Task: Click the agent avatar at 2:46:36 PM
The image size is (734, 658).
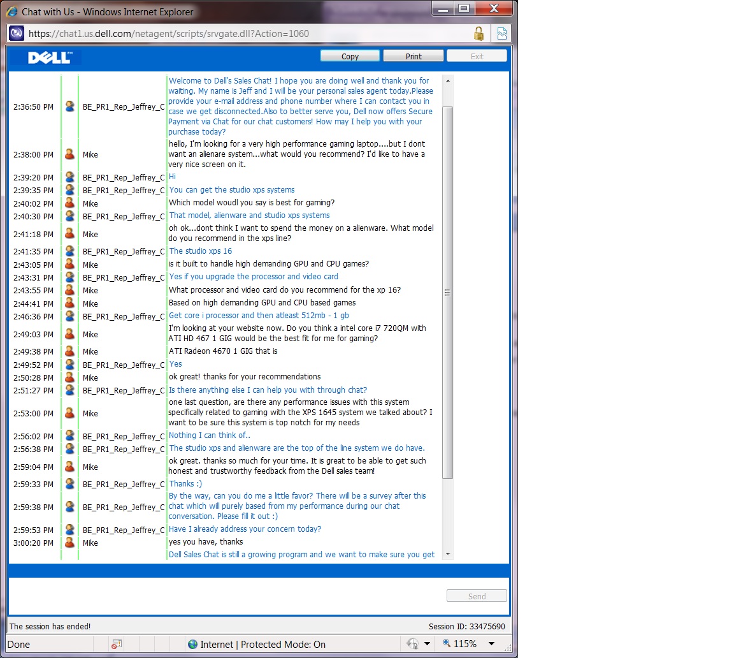Action: click(69, 316)
